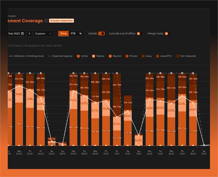
Task: Toggle Exclude out of office switch
Action: click(x=140, y=33)
